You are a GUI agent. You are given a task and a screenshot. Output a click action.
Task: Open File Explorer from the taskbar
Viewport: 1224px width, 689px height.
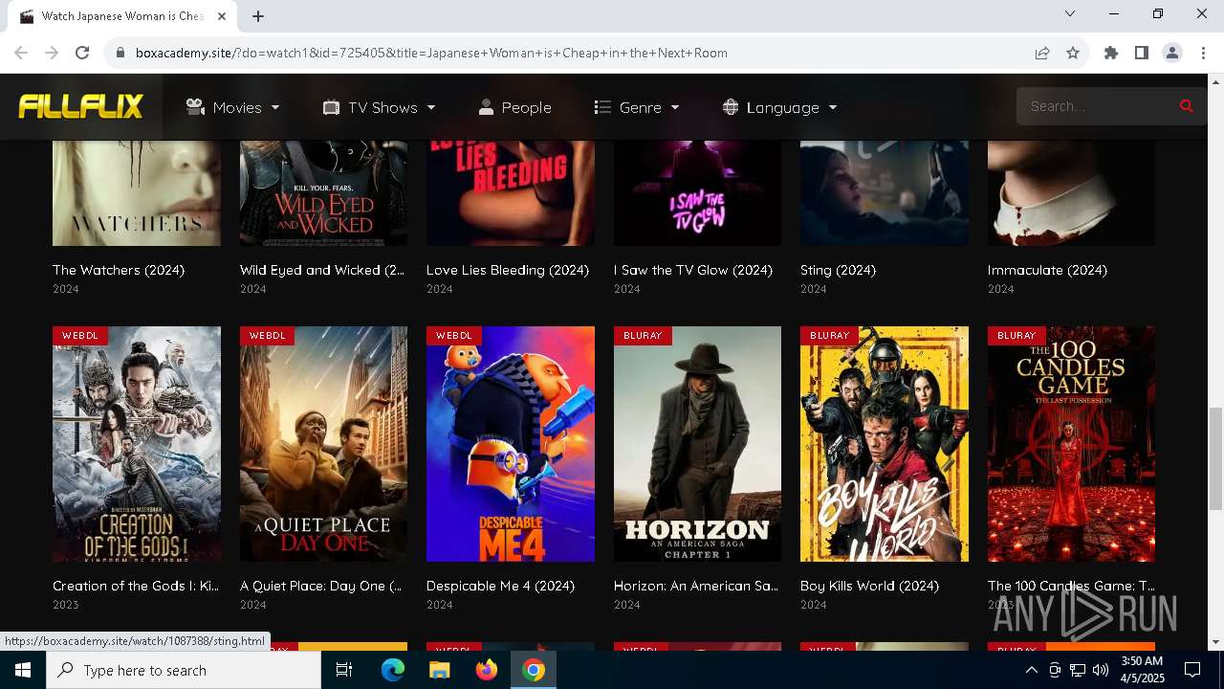[x=439, y=670]
